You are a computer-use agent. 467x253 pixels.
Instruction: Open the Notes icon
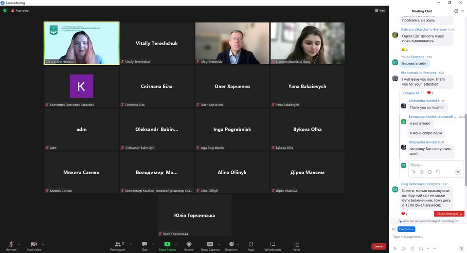coord(296,245)
